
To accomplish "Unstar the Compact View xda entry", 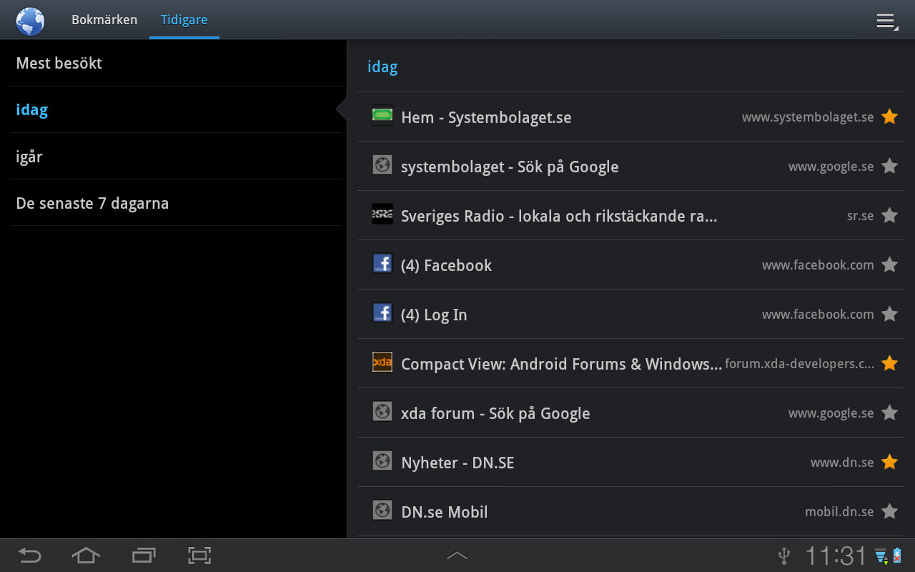I will click(889, 363).
